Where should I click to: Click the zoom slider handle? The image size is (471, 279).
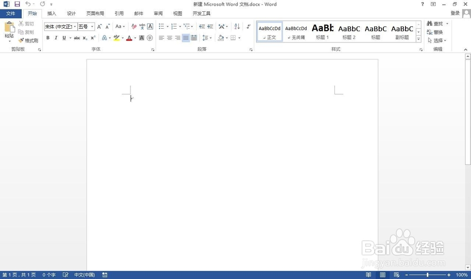tap(428, 275)
